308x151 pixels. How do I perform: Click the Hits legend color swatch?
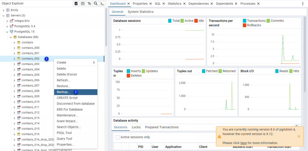[290, 71]
